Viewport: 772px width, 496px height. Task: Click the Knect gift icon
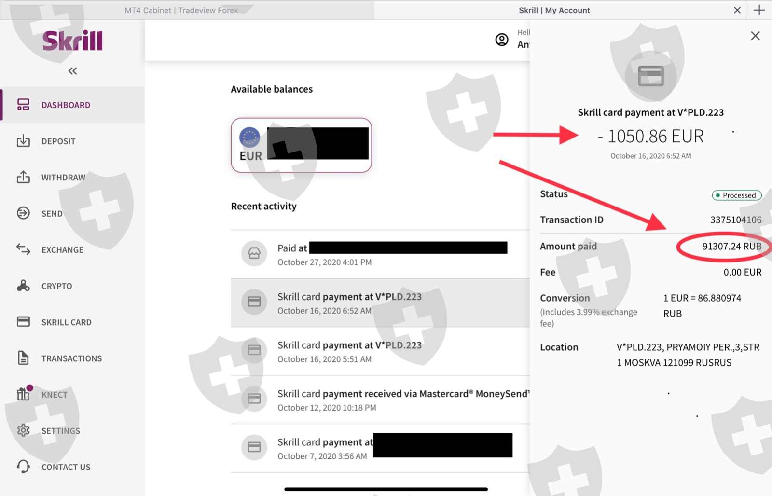(x=23, y=394)
